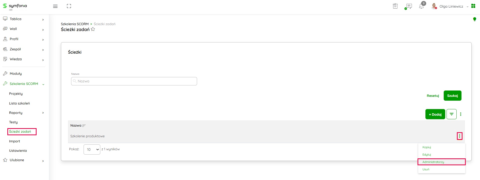Toggle fullscreen mode icon
Viewport: 480px width, 180px height.
click(69, 6)
